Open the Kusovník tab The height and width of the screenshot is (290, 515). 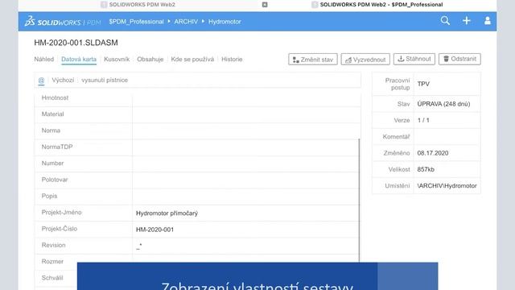(x=117, y=59)
